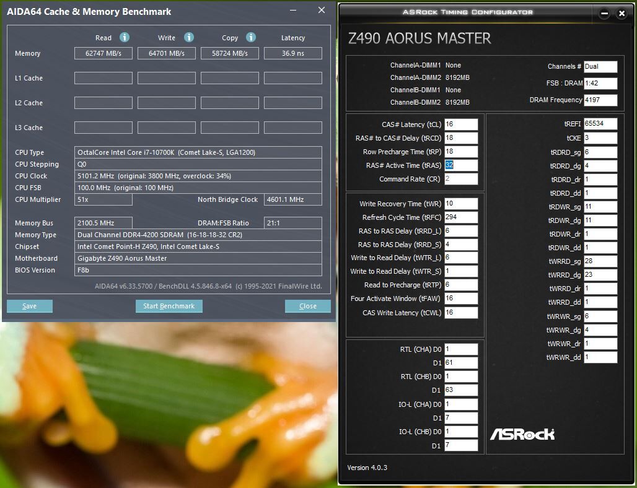Click the empty L1 Cache Read field
637x488 pixels.
pos(103,78)
